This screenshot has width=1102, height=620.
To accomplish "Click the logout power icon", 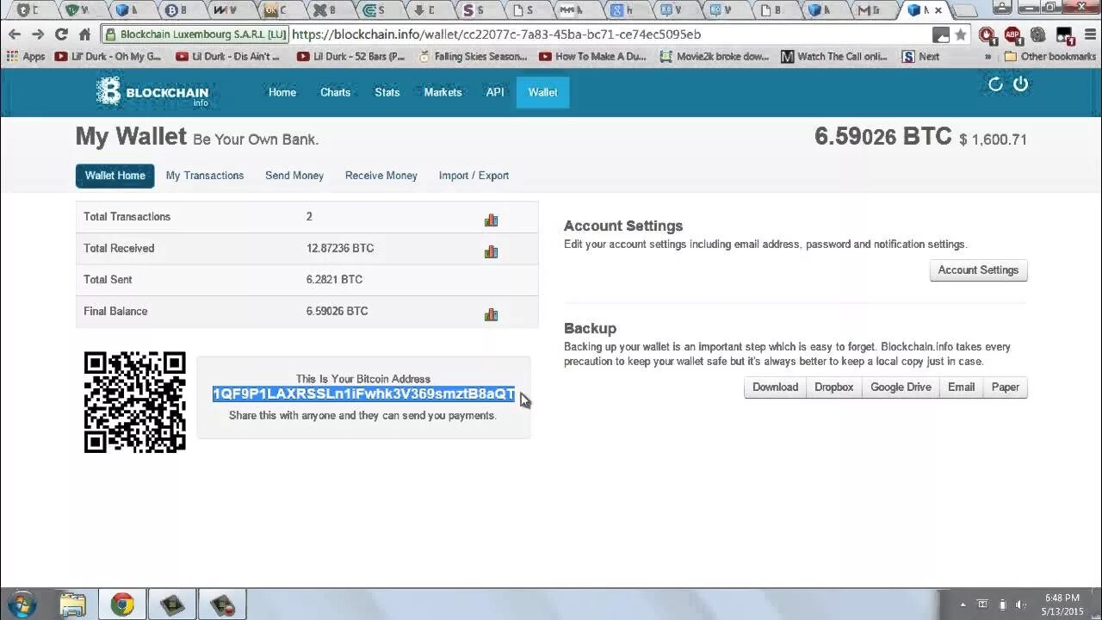I will click(1021, 84).
